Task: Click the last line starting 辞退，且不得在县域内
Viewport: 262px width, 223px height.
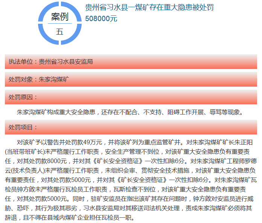Action: pyautogui.click(x=70, y=217)
